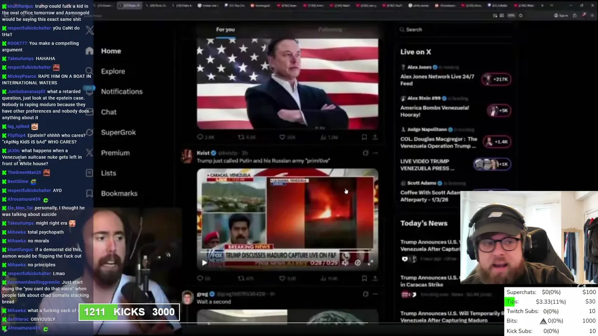Screen dimensions: 598x336
Task: Open greg's profile avatar
Action: tap(187, 297)
